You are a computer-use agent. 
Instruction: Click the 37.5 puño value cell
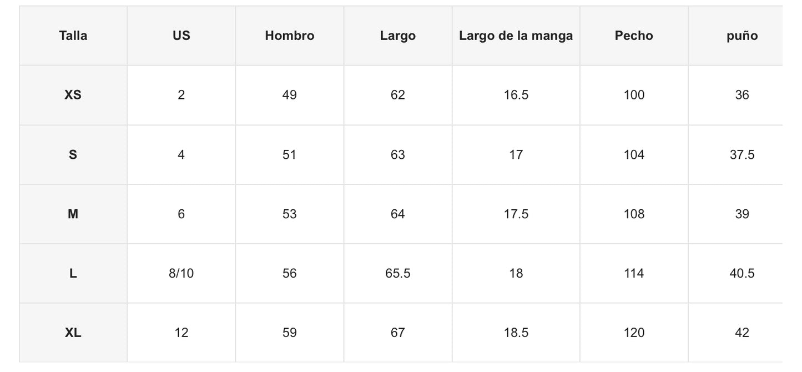tap(742, 154)
